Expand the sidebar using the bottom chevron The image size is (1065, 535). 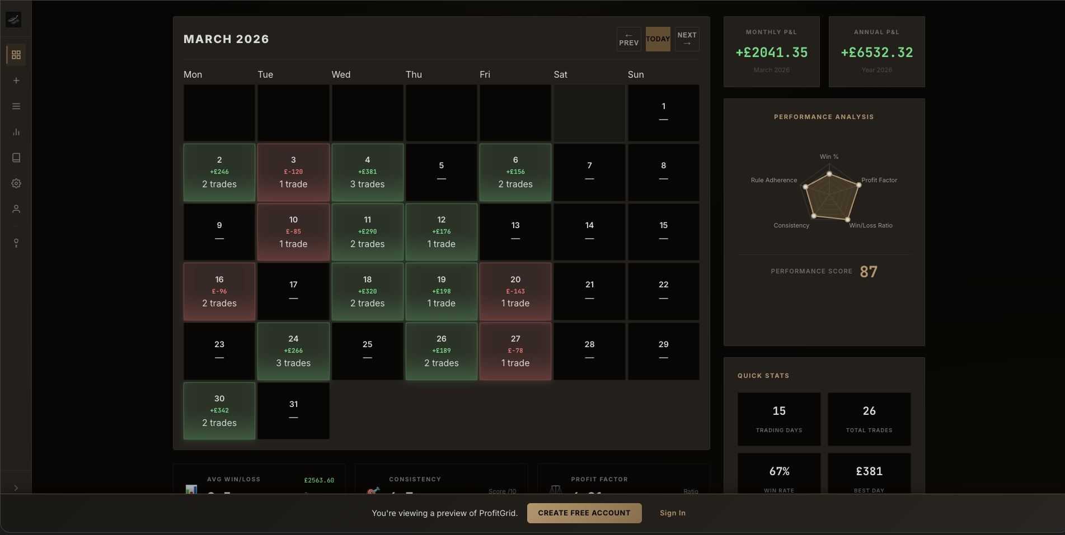(x=16, y=487)
